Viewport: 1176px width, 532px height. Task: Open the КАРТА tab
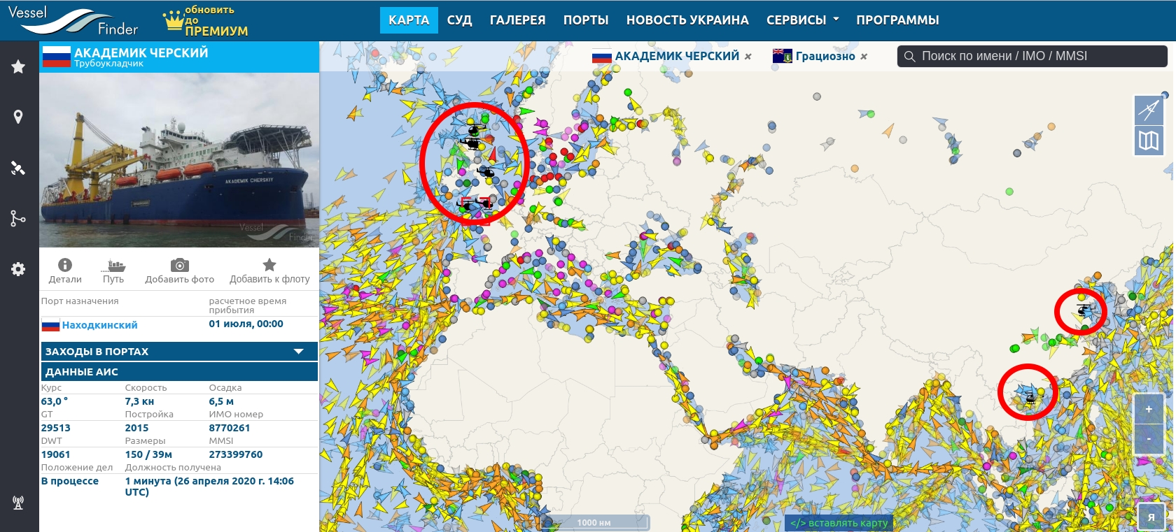(x=409, y=20)
